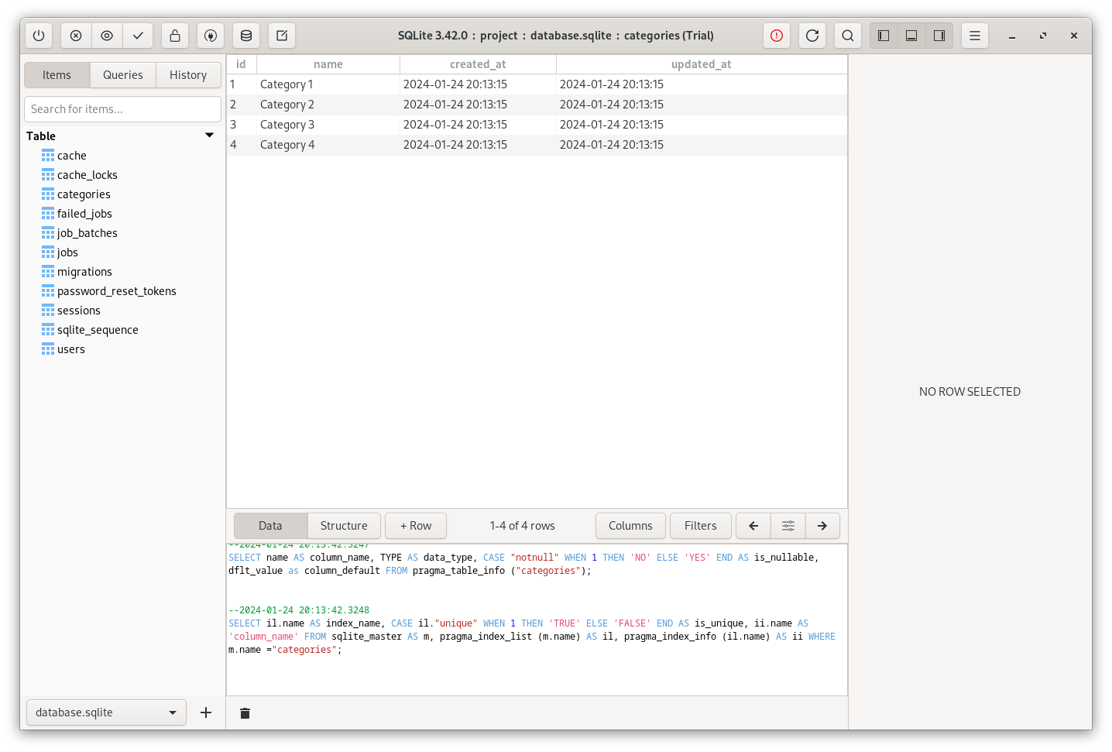This screenshot has height=752, width=1112.
Task: Switch to the Queries tab
Action: pos(123,75)
